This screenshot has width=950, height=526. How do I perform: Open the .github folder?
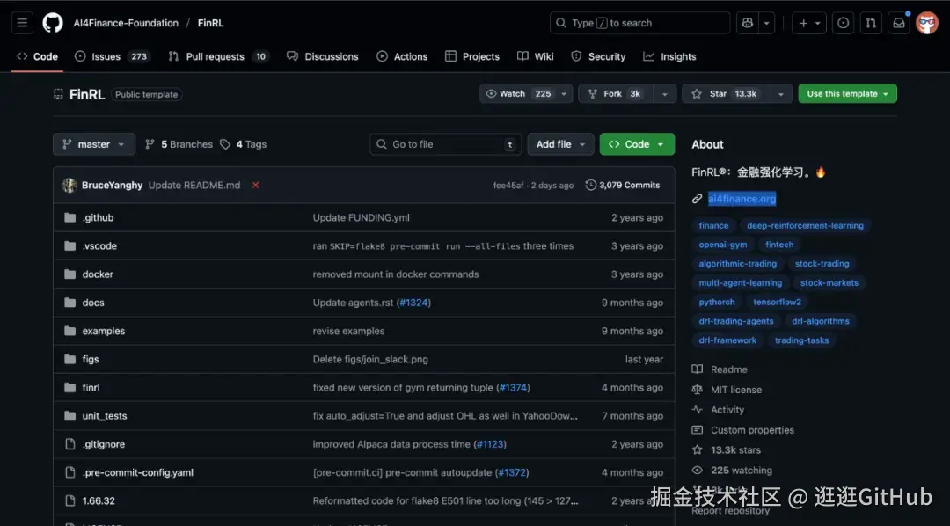[99, 217]
